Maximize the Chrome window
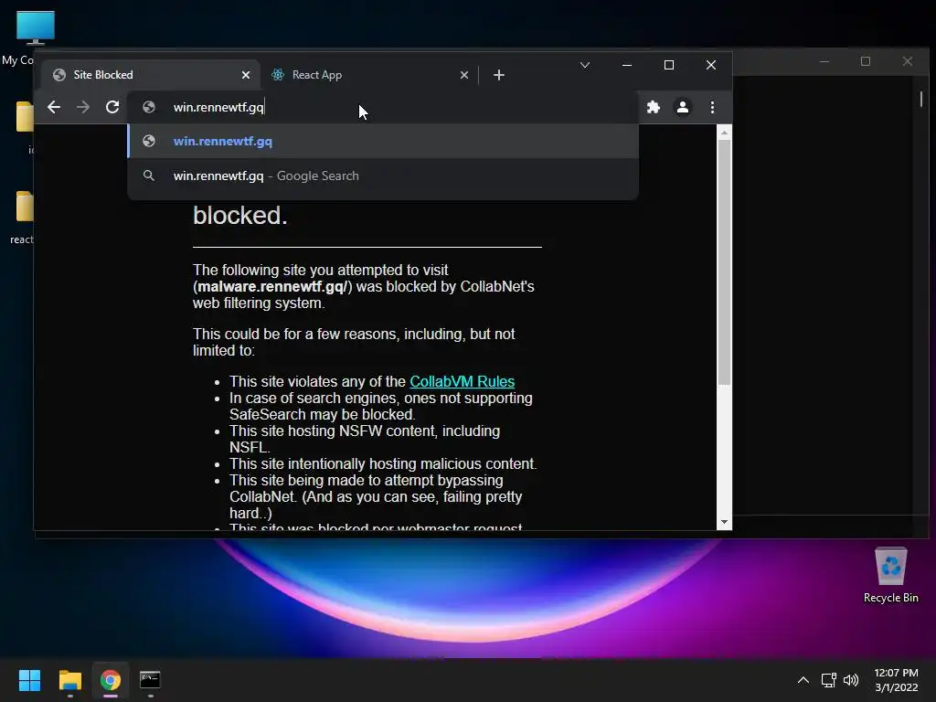936x702 pixels. 669,65
